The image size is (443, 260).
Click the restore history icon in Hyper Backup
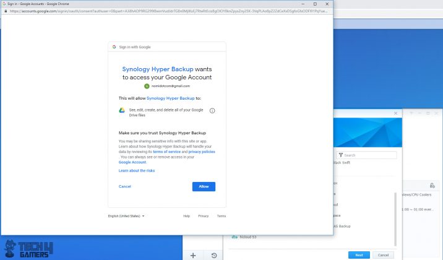[x=214, y=256]
